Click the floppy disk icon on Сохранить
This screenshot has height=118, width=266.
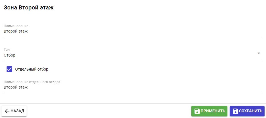point(235,111)
